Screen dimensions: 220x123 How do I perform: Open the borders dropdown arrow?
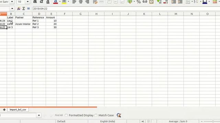pyautogui.click(x=192, y=2)
